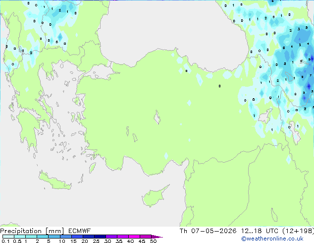Pick the 0.5–1 mm legend swatch
The height and width of the screenshot is (243, 314).
click(20, 237)
